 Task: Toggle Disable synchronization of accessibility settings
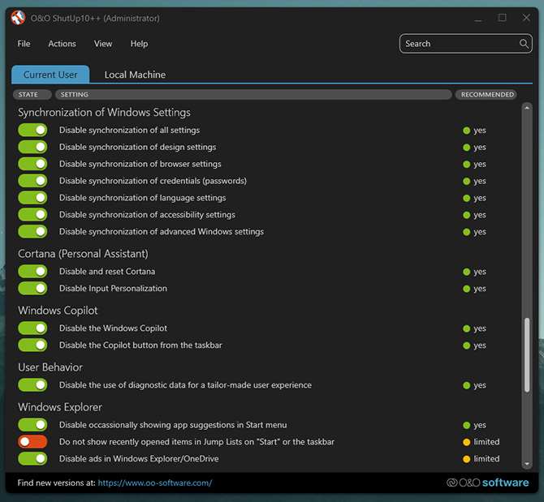(32, 215)
